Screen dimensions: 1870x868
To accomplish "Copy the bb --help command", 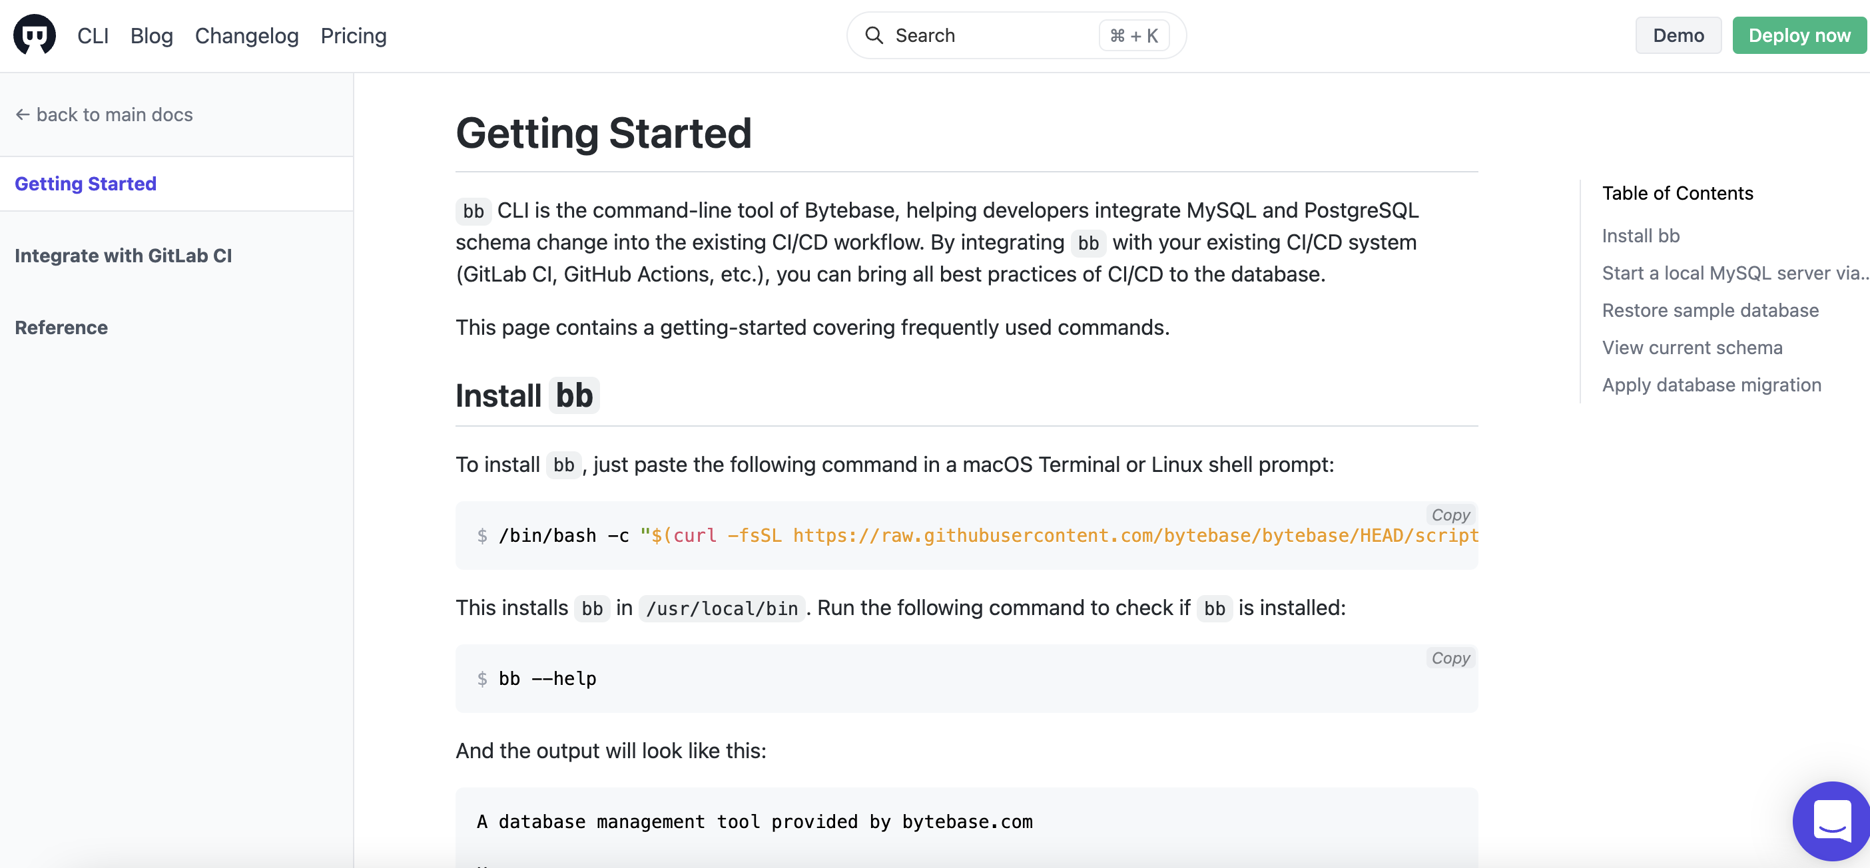I will pos(1450,658).
